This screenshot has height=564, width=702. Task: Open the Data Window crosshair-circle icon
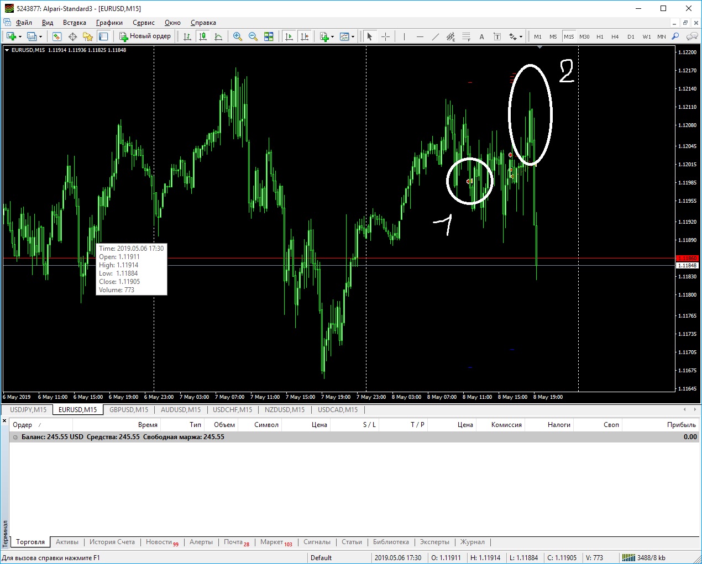[72, 36]
